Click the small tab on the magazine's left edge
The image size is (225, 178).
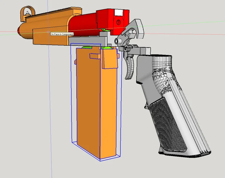pos(76,62)
